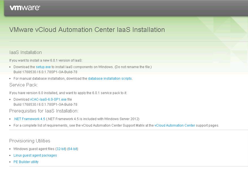Download the vCAC-IaaS-6.0-SP1.exe file

pos(48,99)
